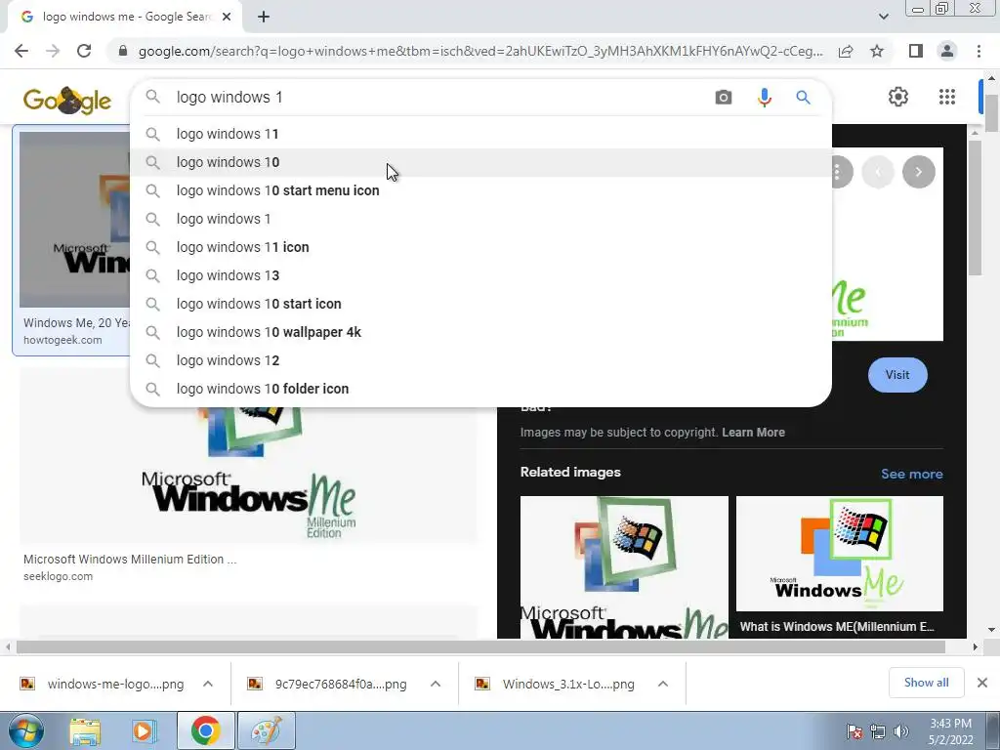1000x750 pixels.
Task: Expand options for 9c79ec768684f0a....png download
Action: click(436, 684)
